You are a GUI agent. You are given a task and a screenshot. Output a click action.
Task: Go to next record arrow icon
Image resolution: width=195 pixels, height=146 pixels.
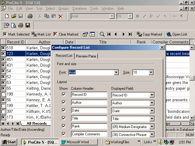123,34
